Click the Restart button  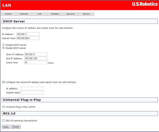[x=16, y=127]
